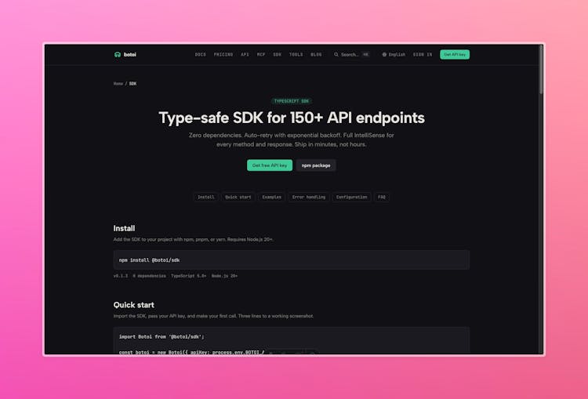Click the Home breadcrumb link
Image resolution: width=588 pixels, height=399 pixels.
(118, 83)
